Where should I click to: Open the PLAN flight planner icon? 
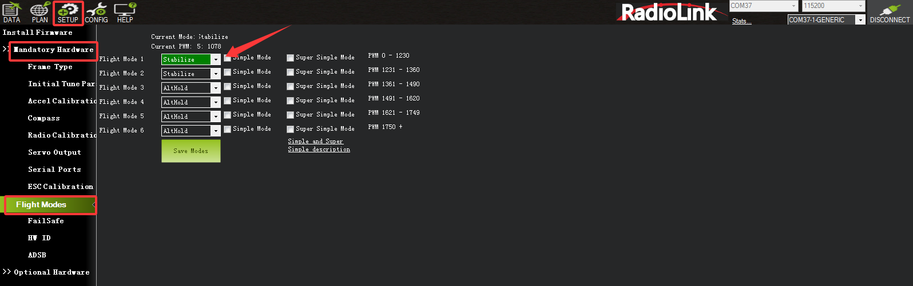pyautogui.click(x=39, y=12)
